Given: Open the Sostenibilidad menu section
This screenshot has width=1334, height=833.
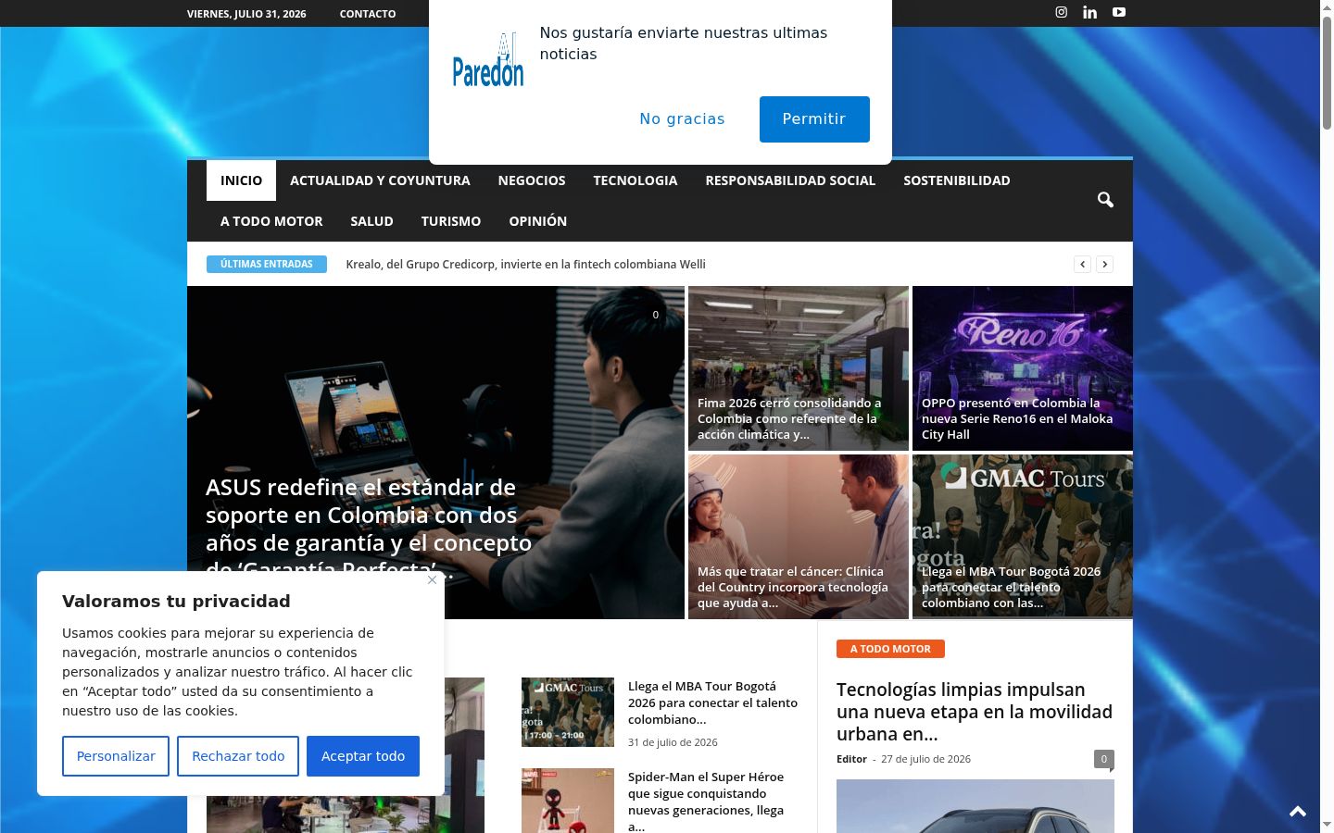Looking at the screenshot, I should pyautogui.click(x=957, y=180).
